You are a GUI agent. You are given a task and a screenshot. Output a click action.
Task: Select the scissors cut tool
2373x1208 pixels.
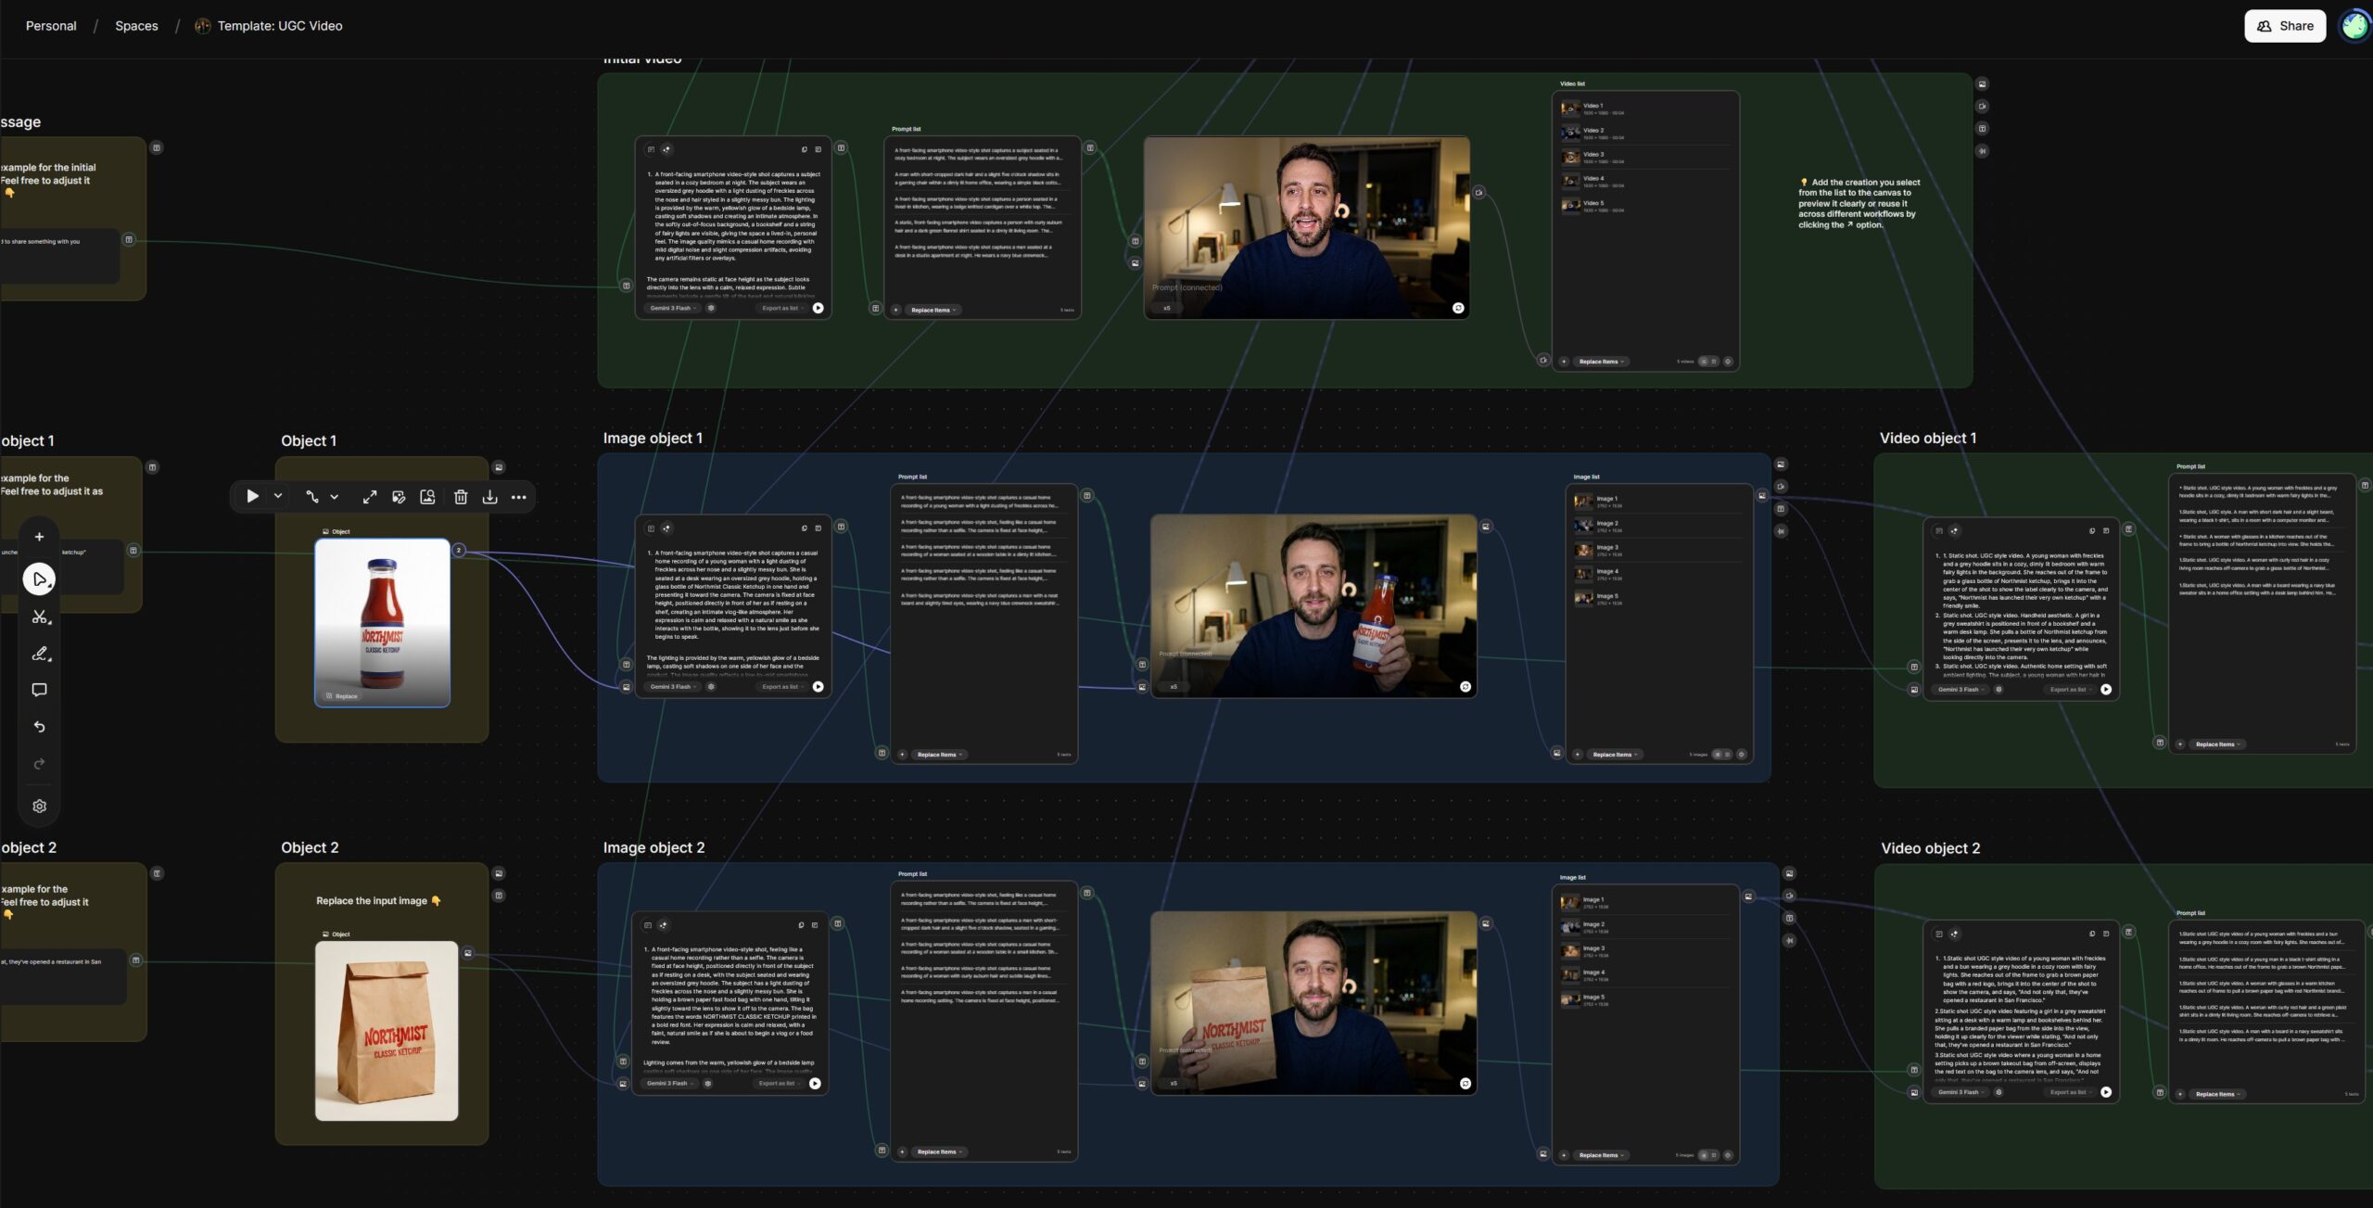pyautogui.click(x=39, y=617)
